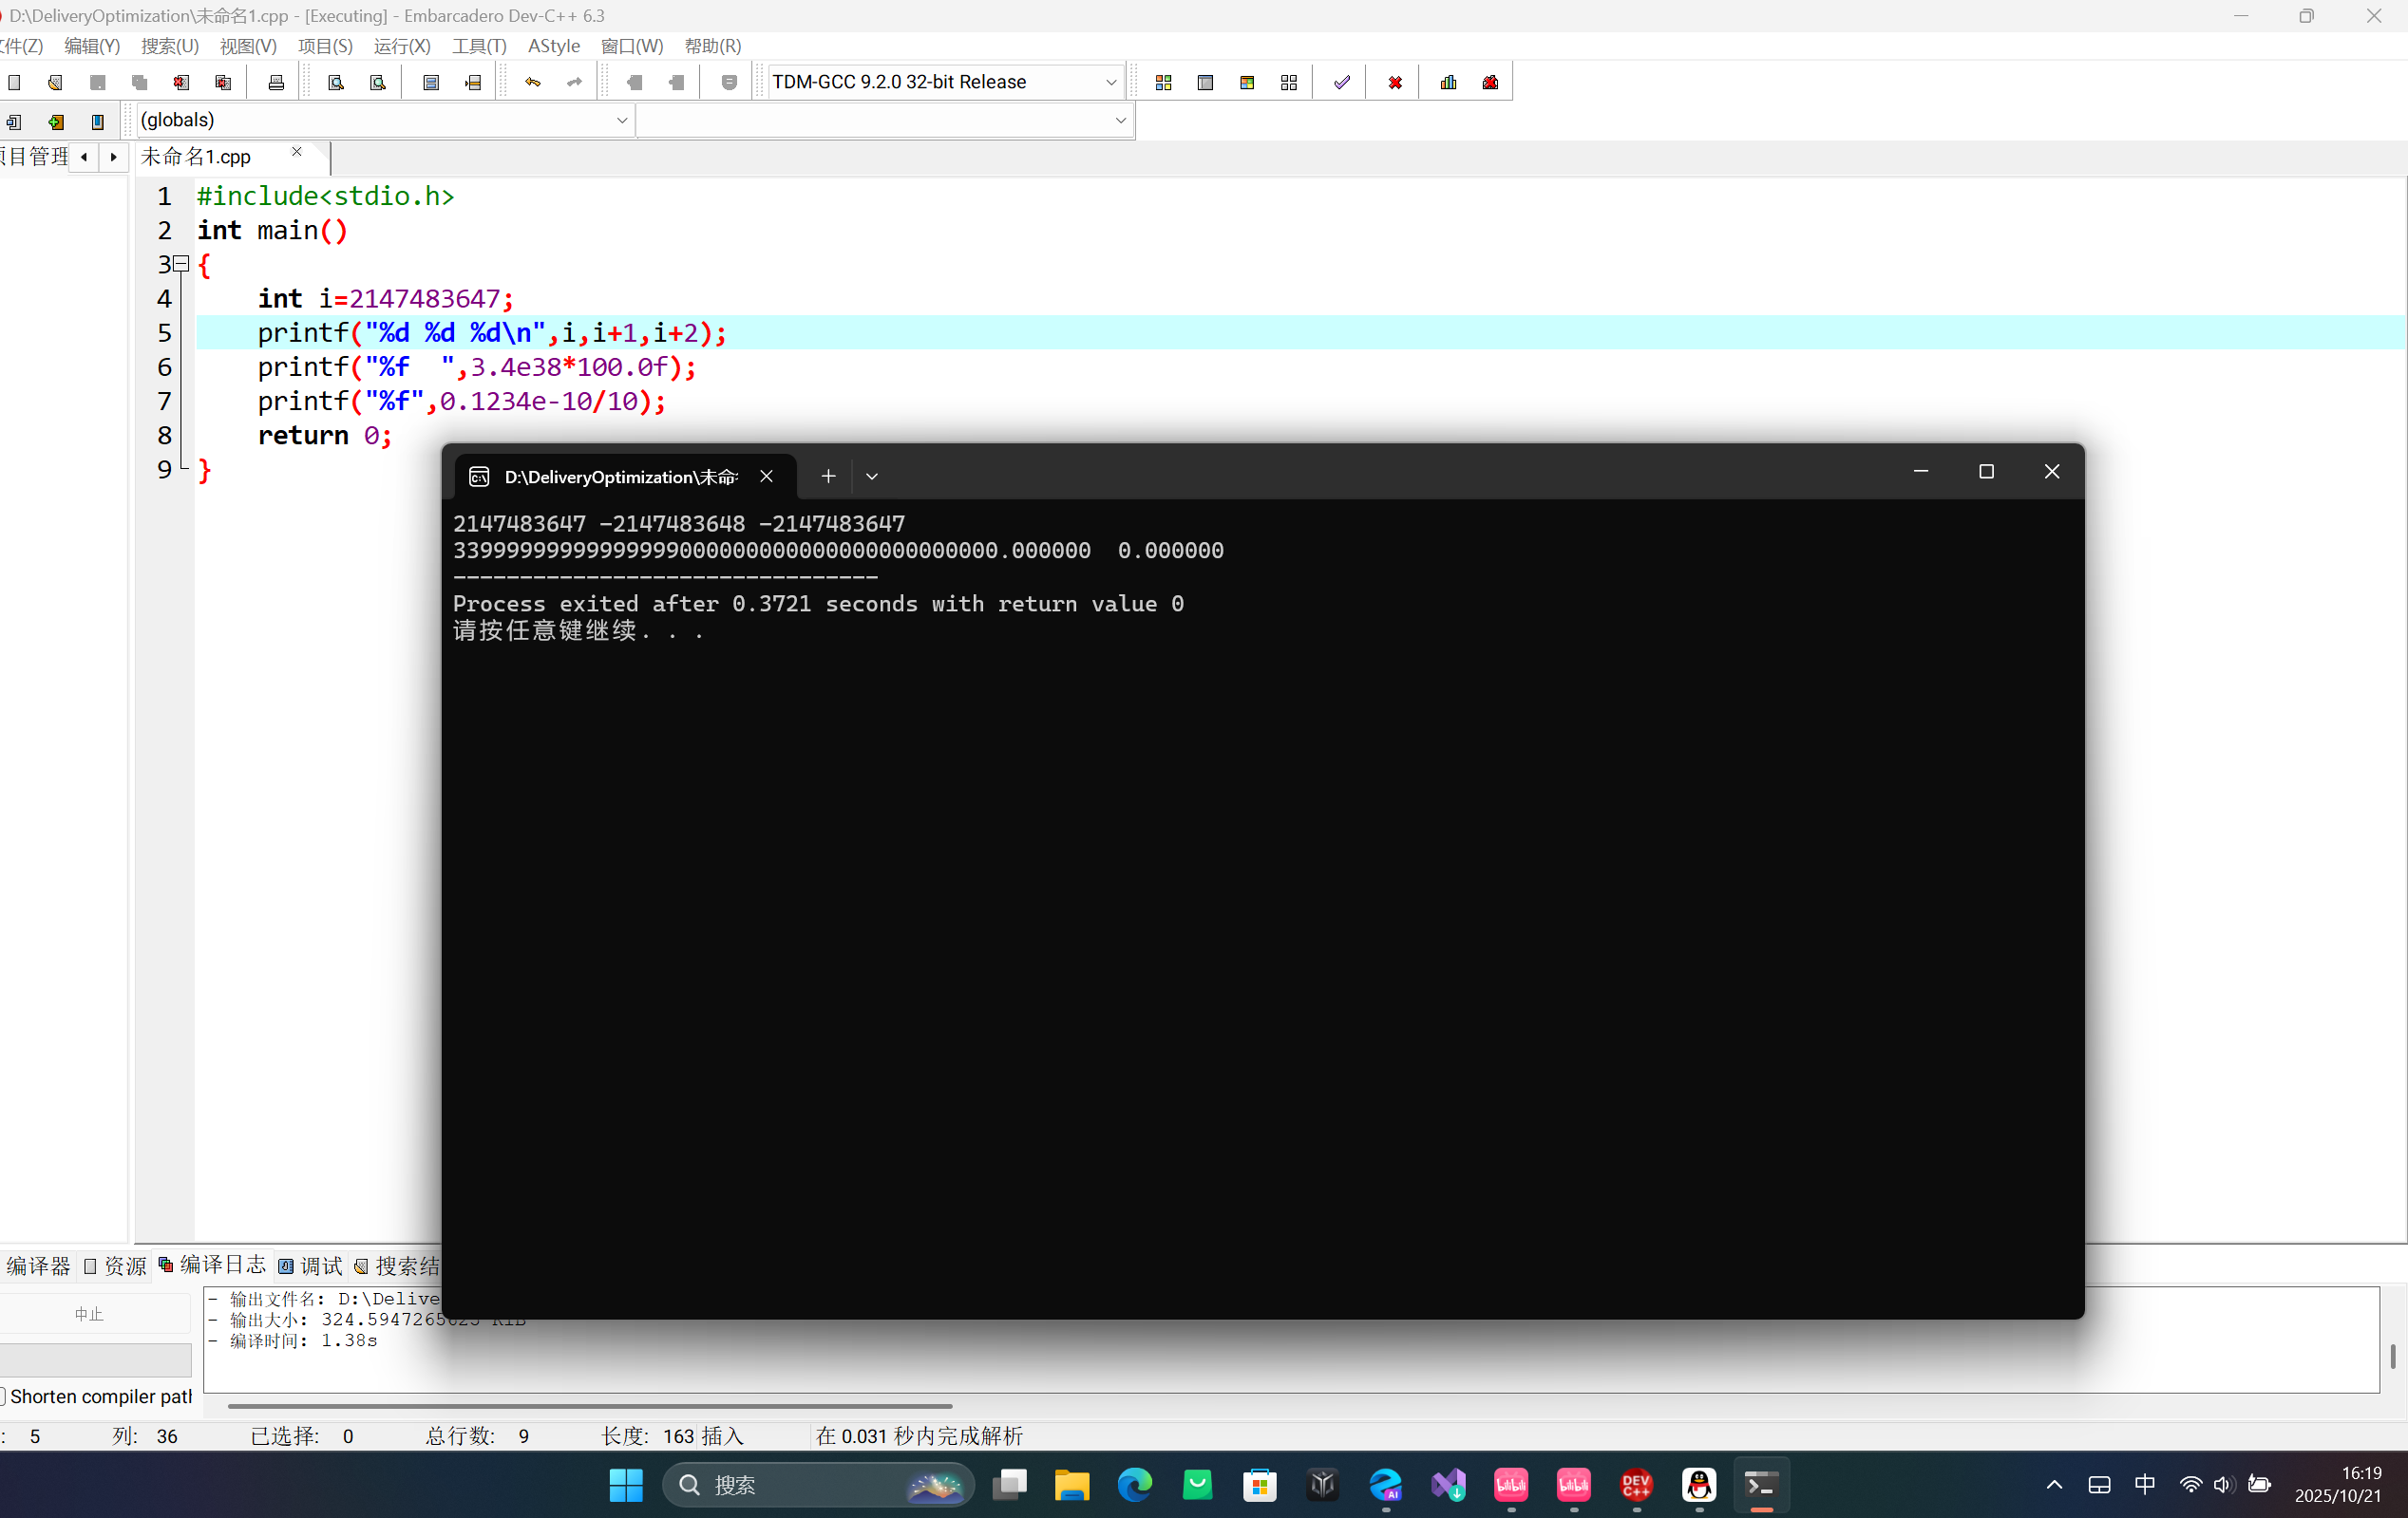Click the compile log horizontal scrollbar
Image resolution: width=2408 pixels, height=1518 pixels.
coord(590,1406)
